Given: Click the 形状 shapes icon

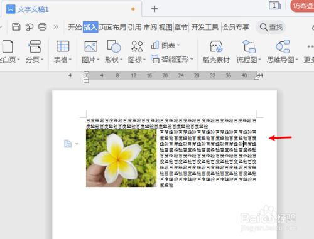Looking at the screenshot, I should click(114, 46).
